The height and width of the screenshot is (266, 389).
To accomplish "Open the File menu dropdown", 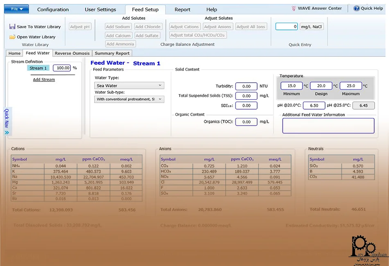I will (18, 9).
